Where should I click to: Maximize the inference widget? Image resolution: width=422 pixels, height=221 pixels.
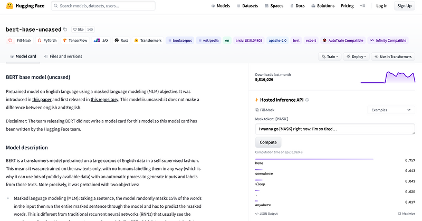pos(405,214)
